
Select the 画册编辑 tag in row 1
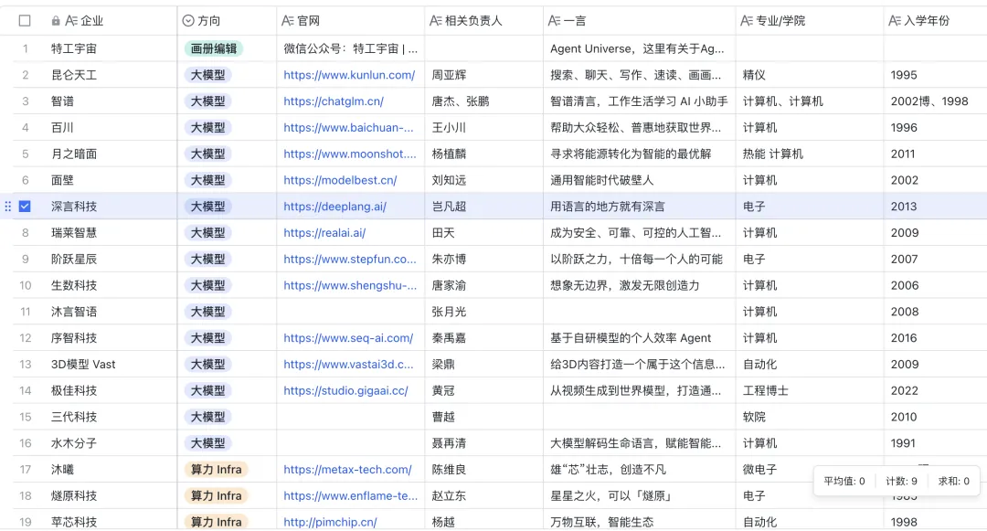(214, 48)
